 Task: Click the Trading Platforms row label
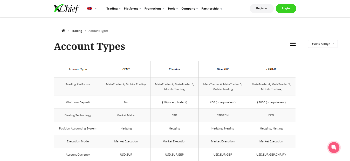click(x=78, y=84)
